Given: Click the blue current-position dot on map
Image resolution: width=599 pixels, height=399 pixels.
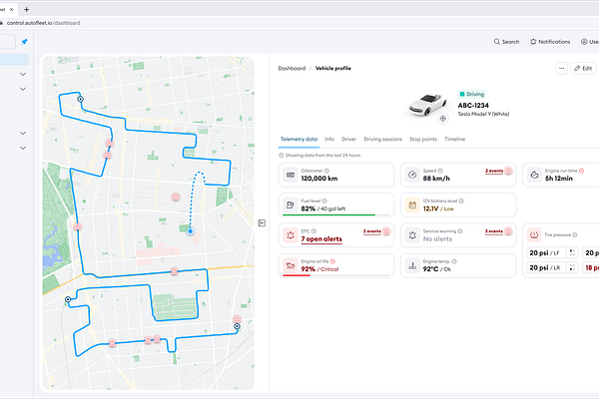Looking at the screenshot, I should [191, 231].
